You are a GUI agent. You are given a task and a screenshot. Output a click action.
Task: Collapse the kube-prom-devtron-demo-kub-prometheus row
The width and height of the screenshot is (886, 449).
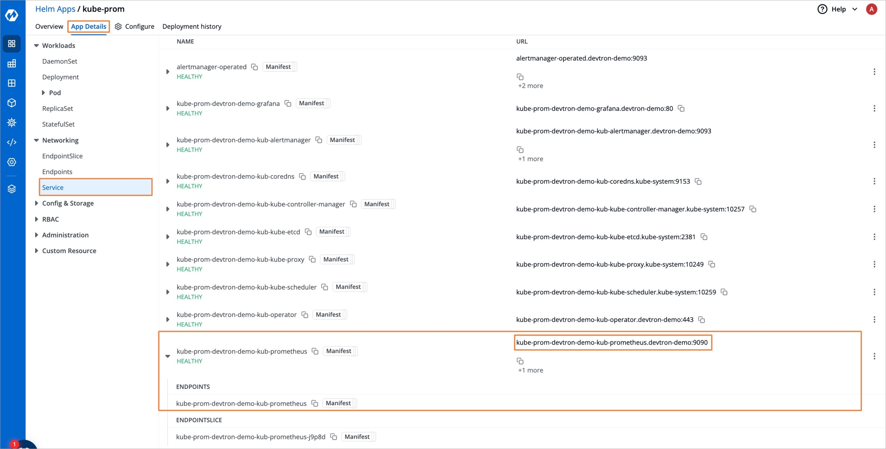tap(168, 356)
